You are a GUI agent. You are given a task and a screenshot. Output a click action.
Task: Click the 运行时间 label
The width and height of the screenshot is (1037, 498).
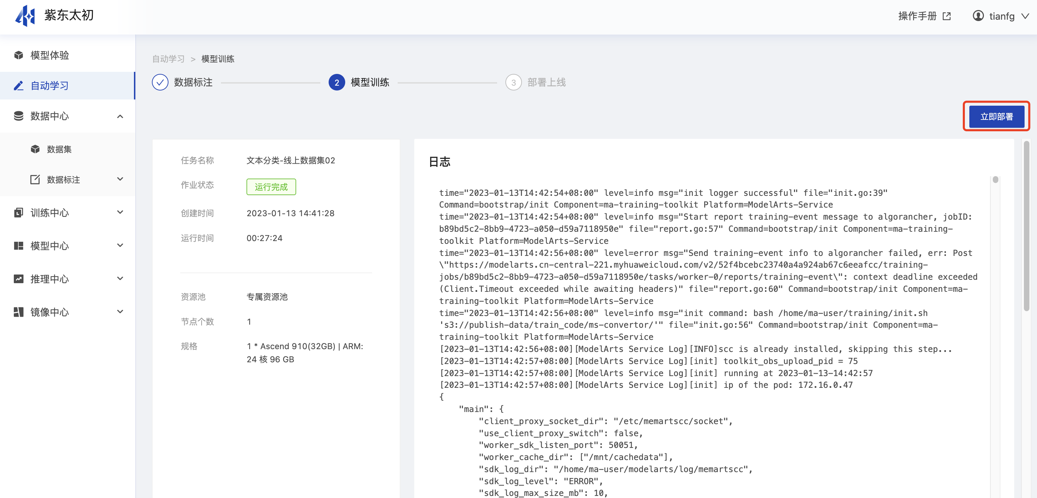pos(197,238)
